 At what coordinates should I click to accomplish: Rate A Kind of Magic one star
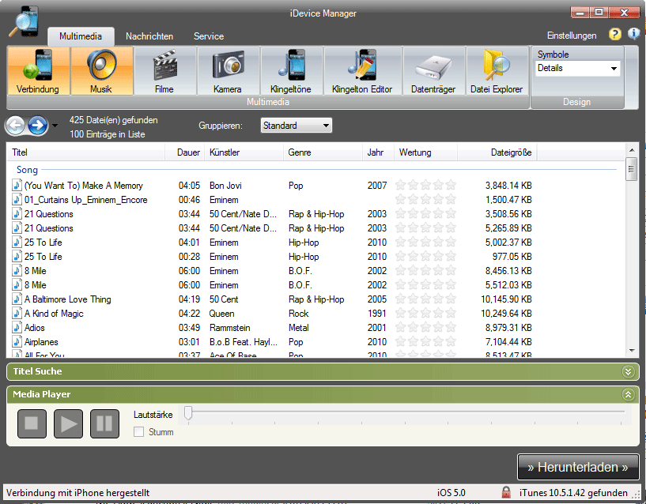pyautogui.click(x=400, y=314)
